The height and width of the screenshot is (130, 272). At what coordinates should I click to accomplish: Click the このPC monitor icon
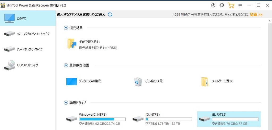(9, 18)
